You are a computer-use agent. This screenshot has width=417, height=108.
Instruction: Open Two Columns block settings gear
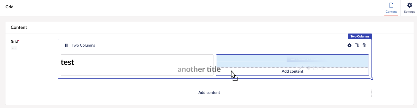[349, 46]
